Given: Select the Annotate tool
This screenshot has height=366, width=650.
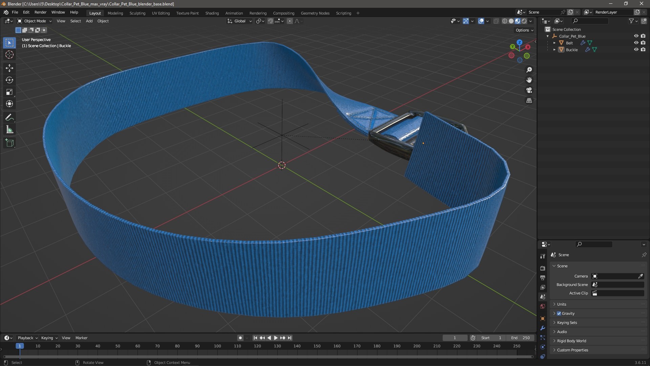Looking at the screenshot, I should click(x=9, y=118).
